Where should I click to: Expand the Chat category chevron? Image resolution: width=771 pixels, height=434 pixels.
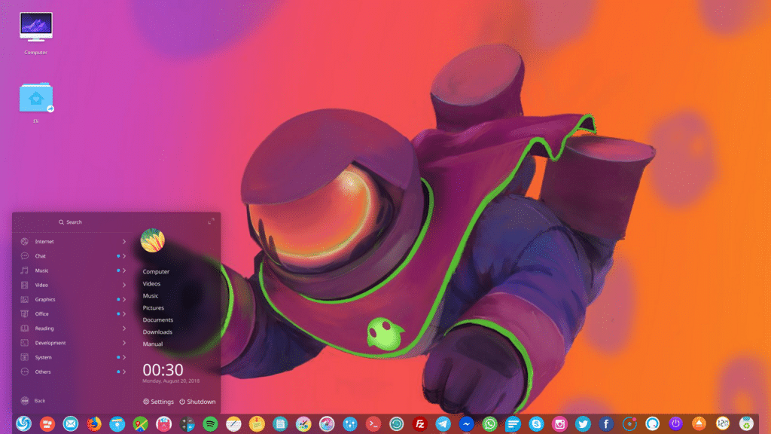pos(124,256)
